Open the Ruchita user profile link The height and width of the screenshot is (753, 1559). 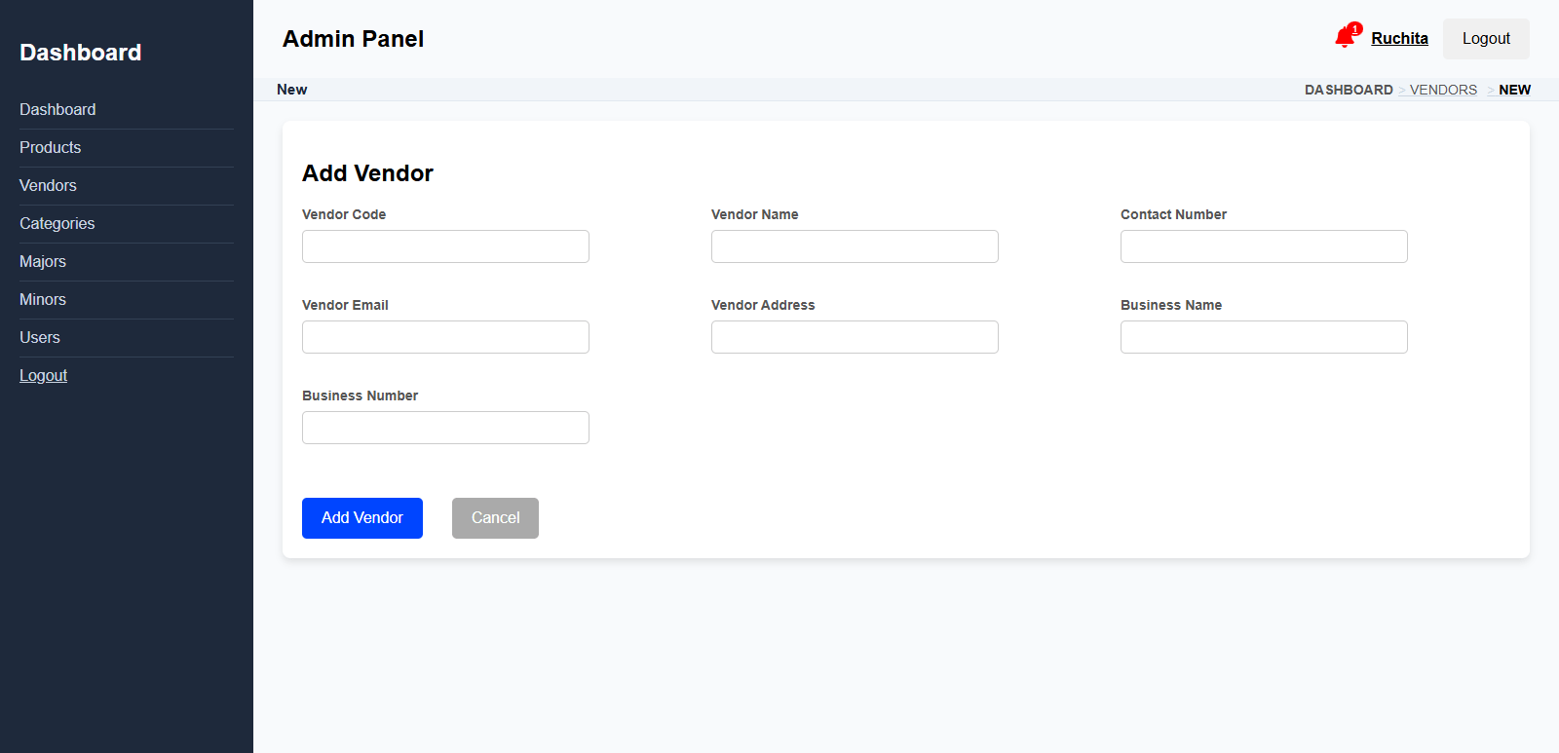(1399, 38)
